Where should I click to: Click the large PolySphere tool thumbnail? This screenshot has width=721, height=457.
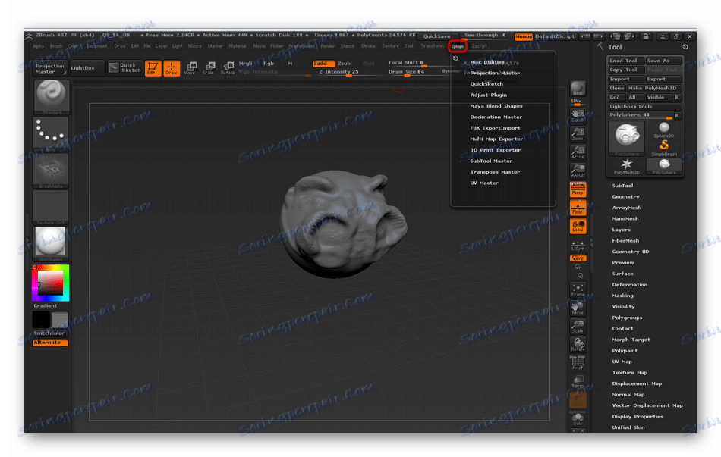point(626,138)
